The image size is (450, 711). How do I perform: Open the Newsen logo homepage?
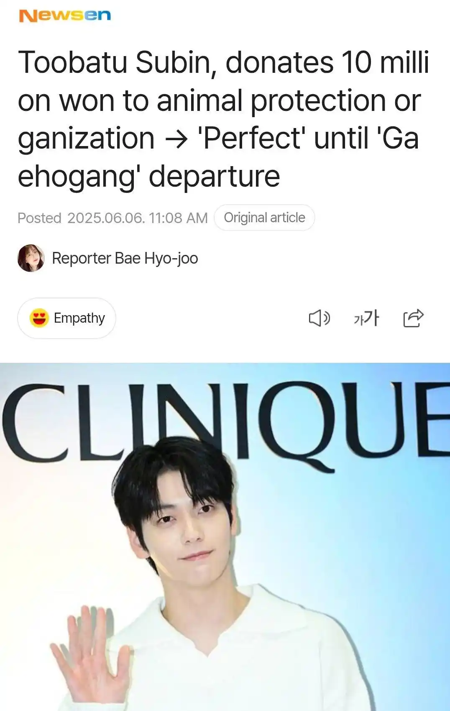(x=65, y=15)
